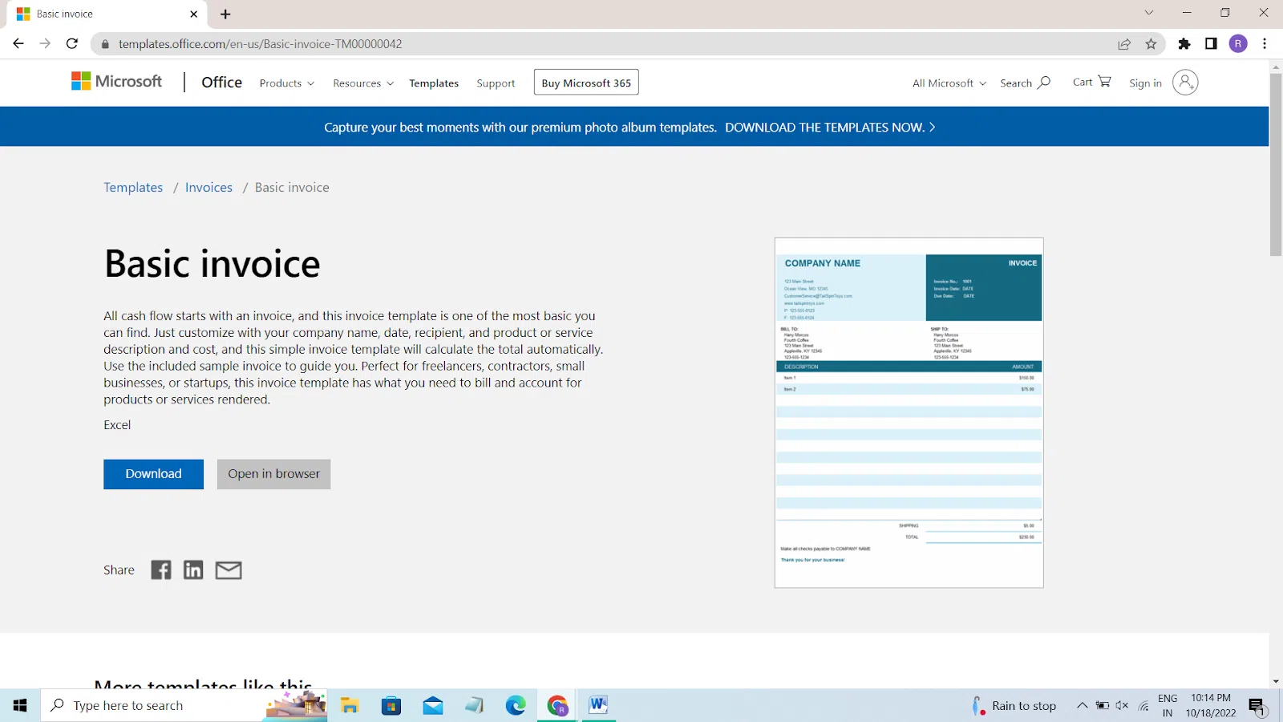1283x722 pixels.
Task: Show hidden tray icons chevron
Action: pos(1082,706)
